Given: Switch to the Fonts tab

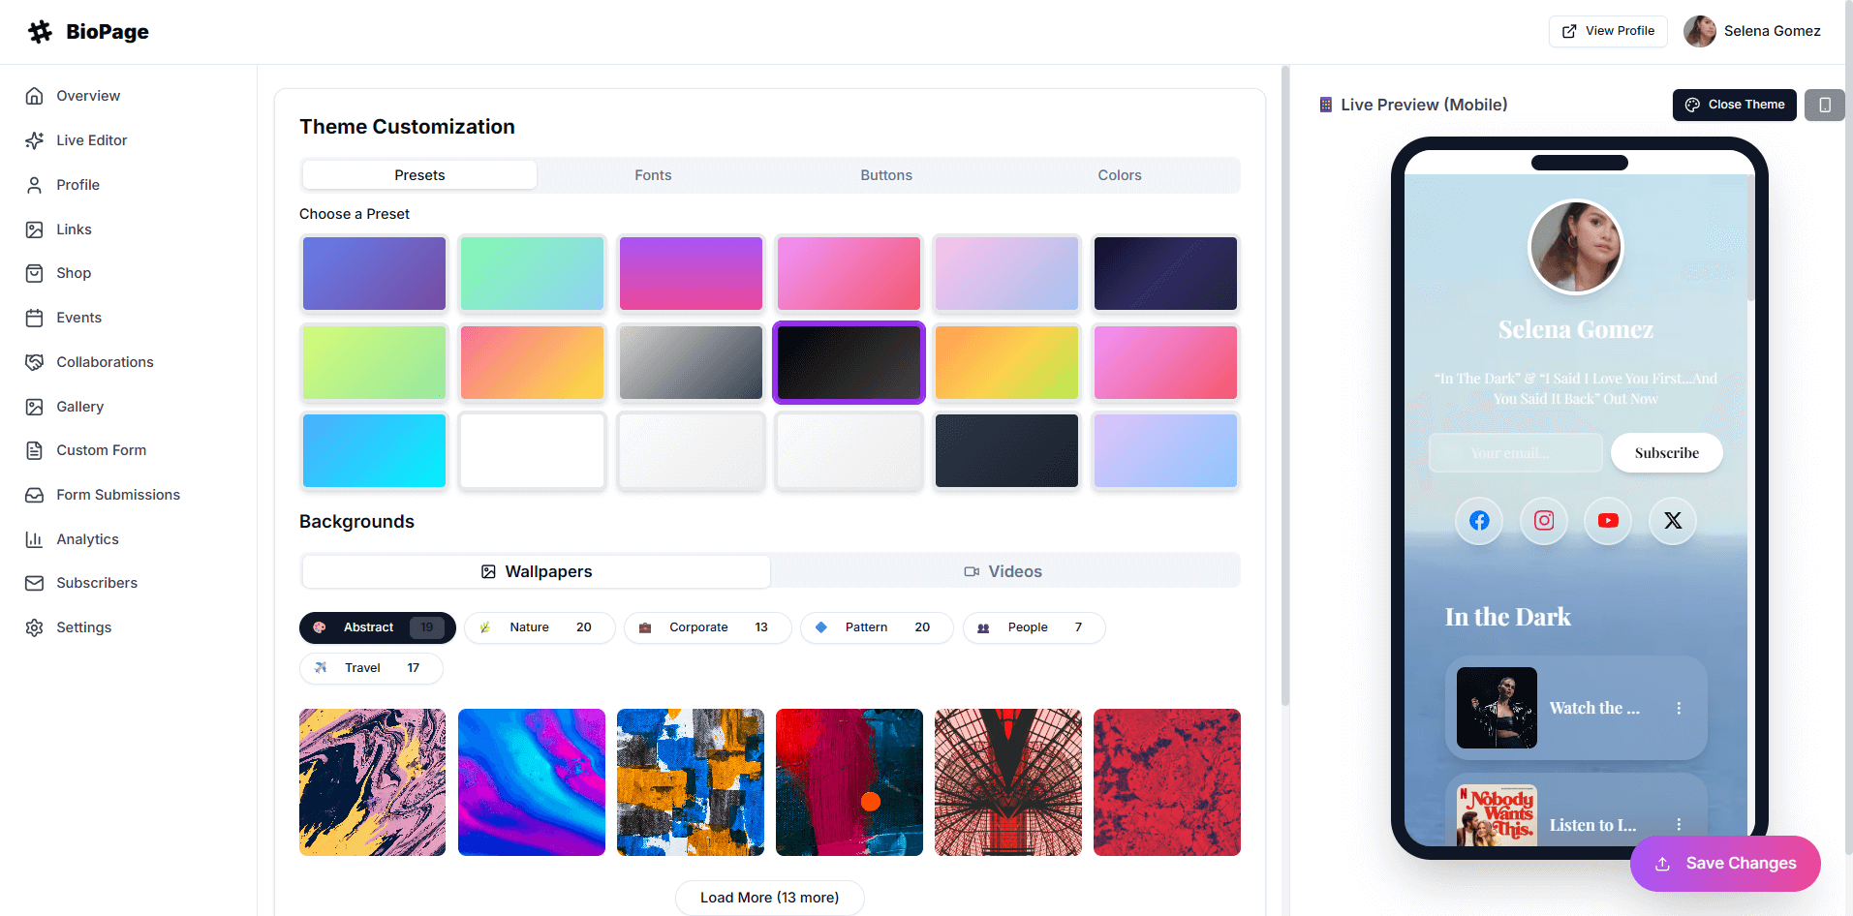Looking at the screenshot, I should (x=653, y=175).
